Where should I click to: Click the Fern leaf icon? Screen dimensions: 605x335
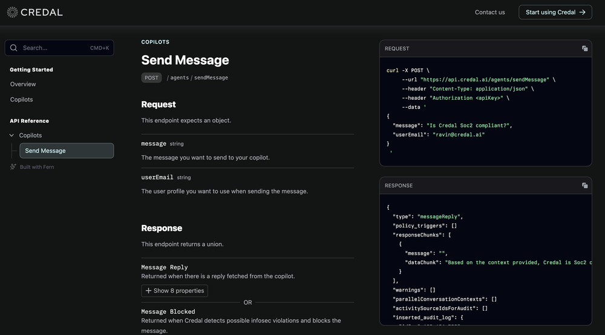13,167
